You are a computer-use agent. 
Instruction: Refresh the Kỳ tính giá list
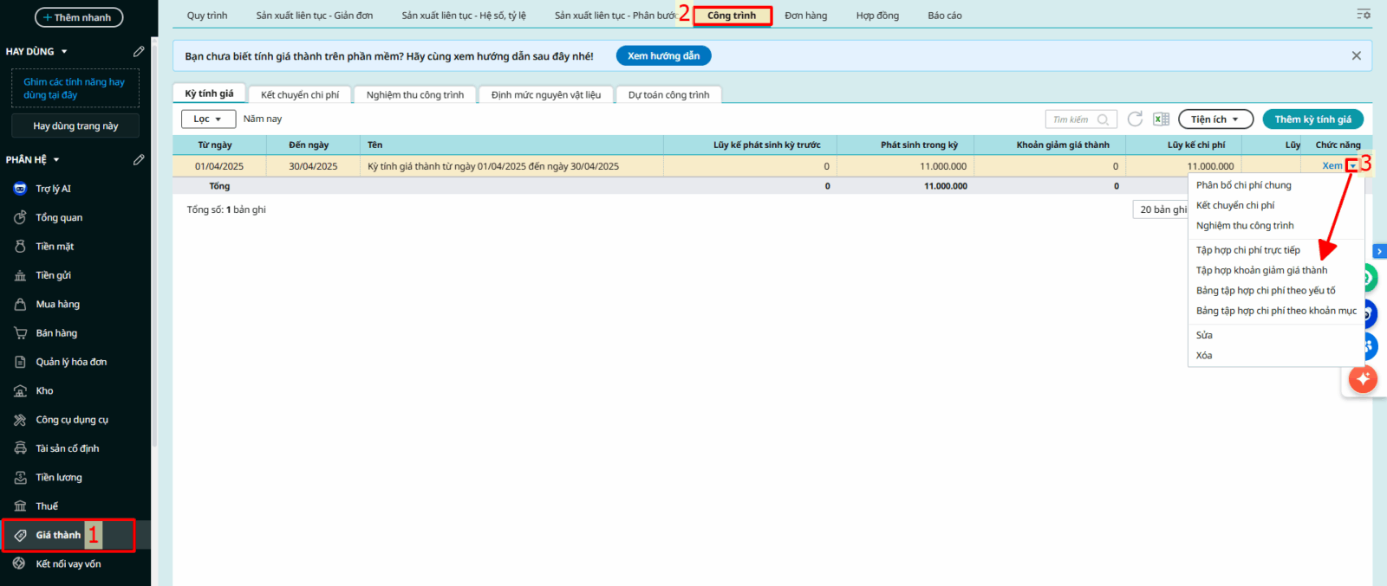pos(1135,119)
